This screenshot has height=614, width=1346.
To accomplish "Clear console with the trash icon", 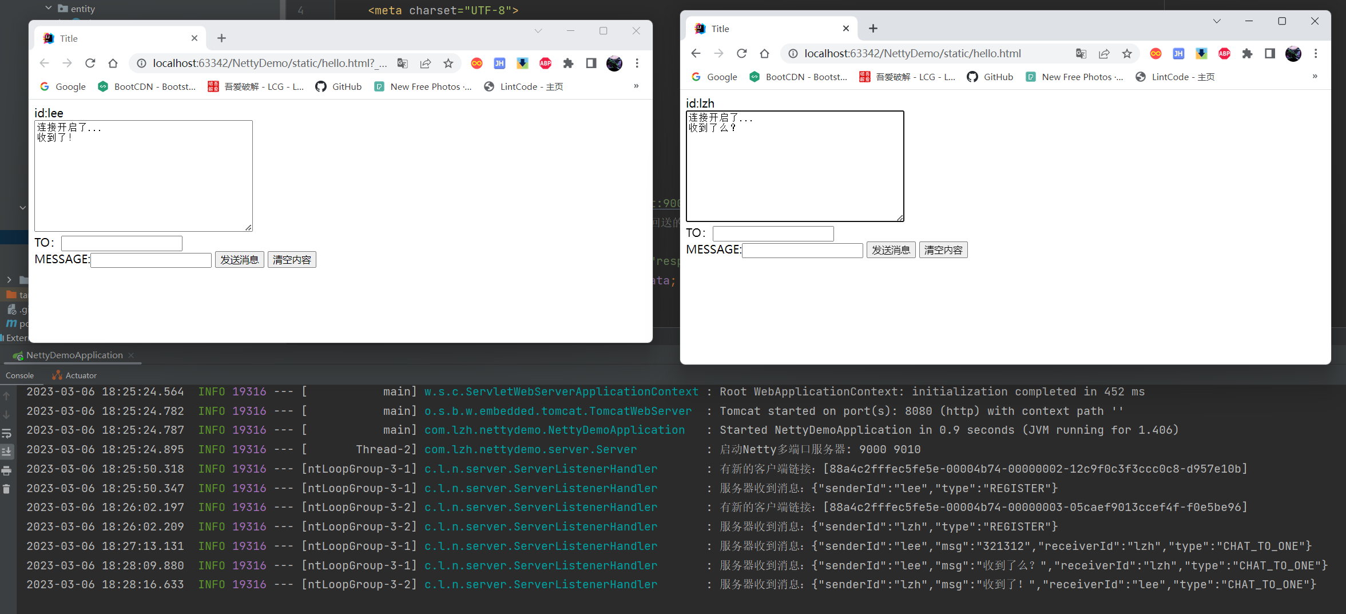I will coord(7,489).
